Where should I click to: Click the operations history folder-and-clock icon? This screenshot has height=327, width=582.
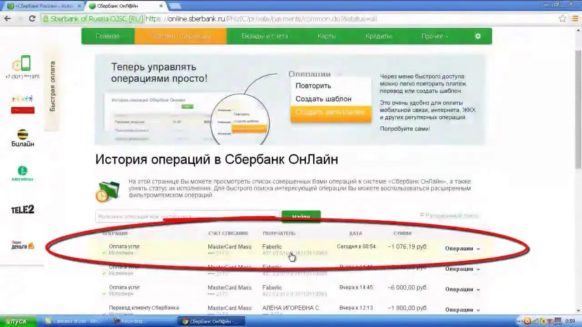(x=107, y=191)
